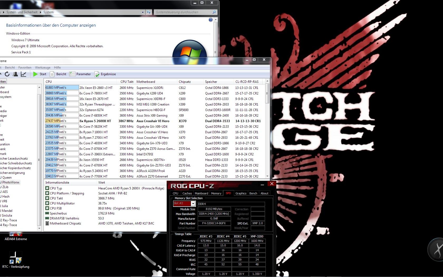Open the Parameter toolbar button

click(80, 74)
